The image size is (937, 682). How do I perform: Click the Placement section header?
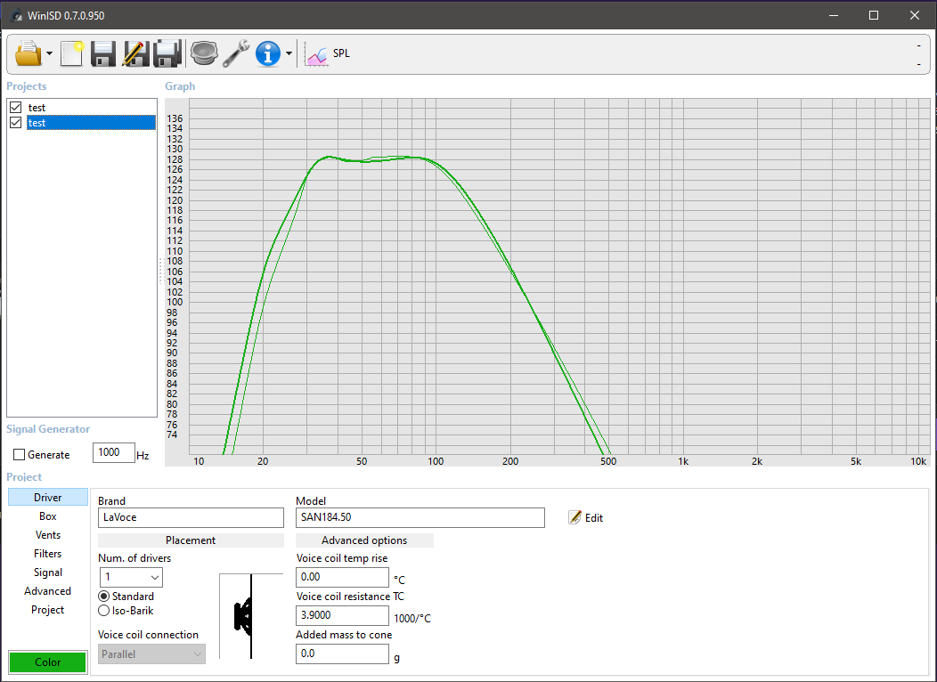pos(191,540)
